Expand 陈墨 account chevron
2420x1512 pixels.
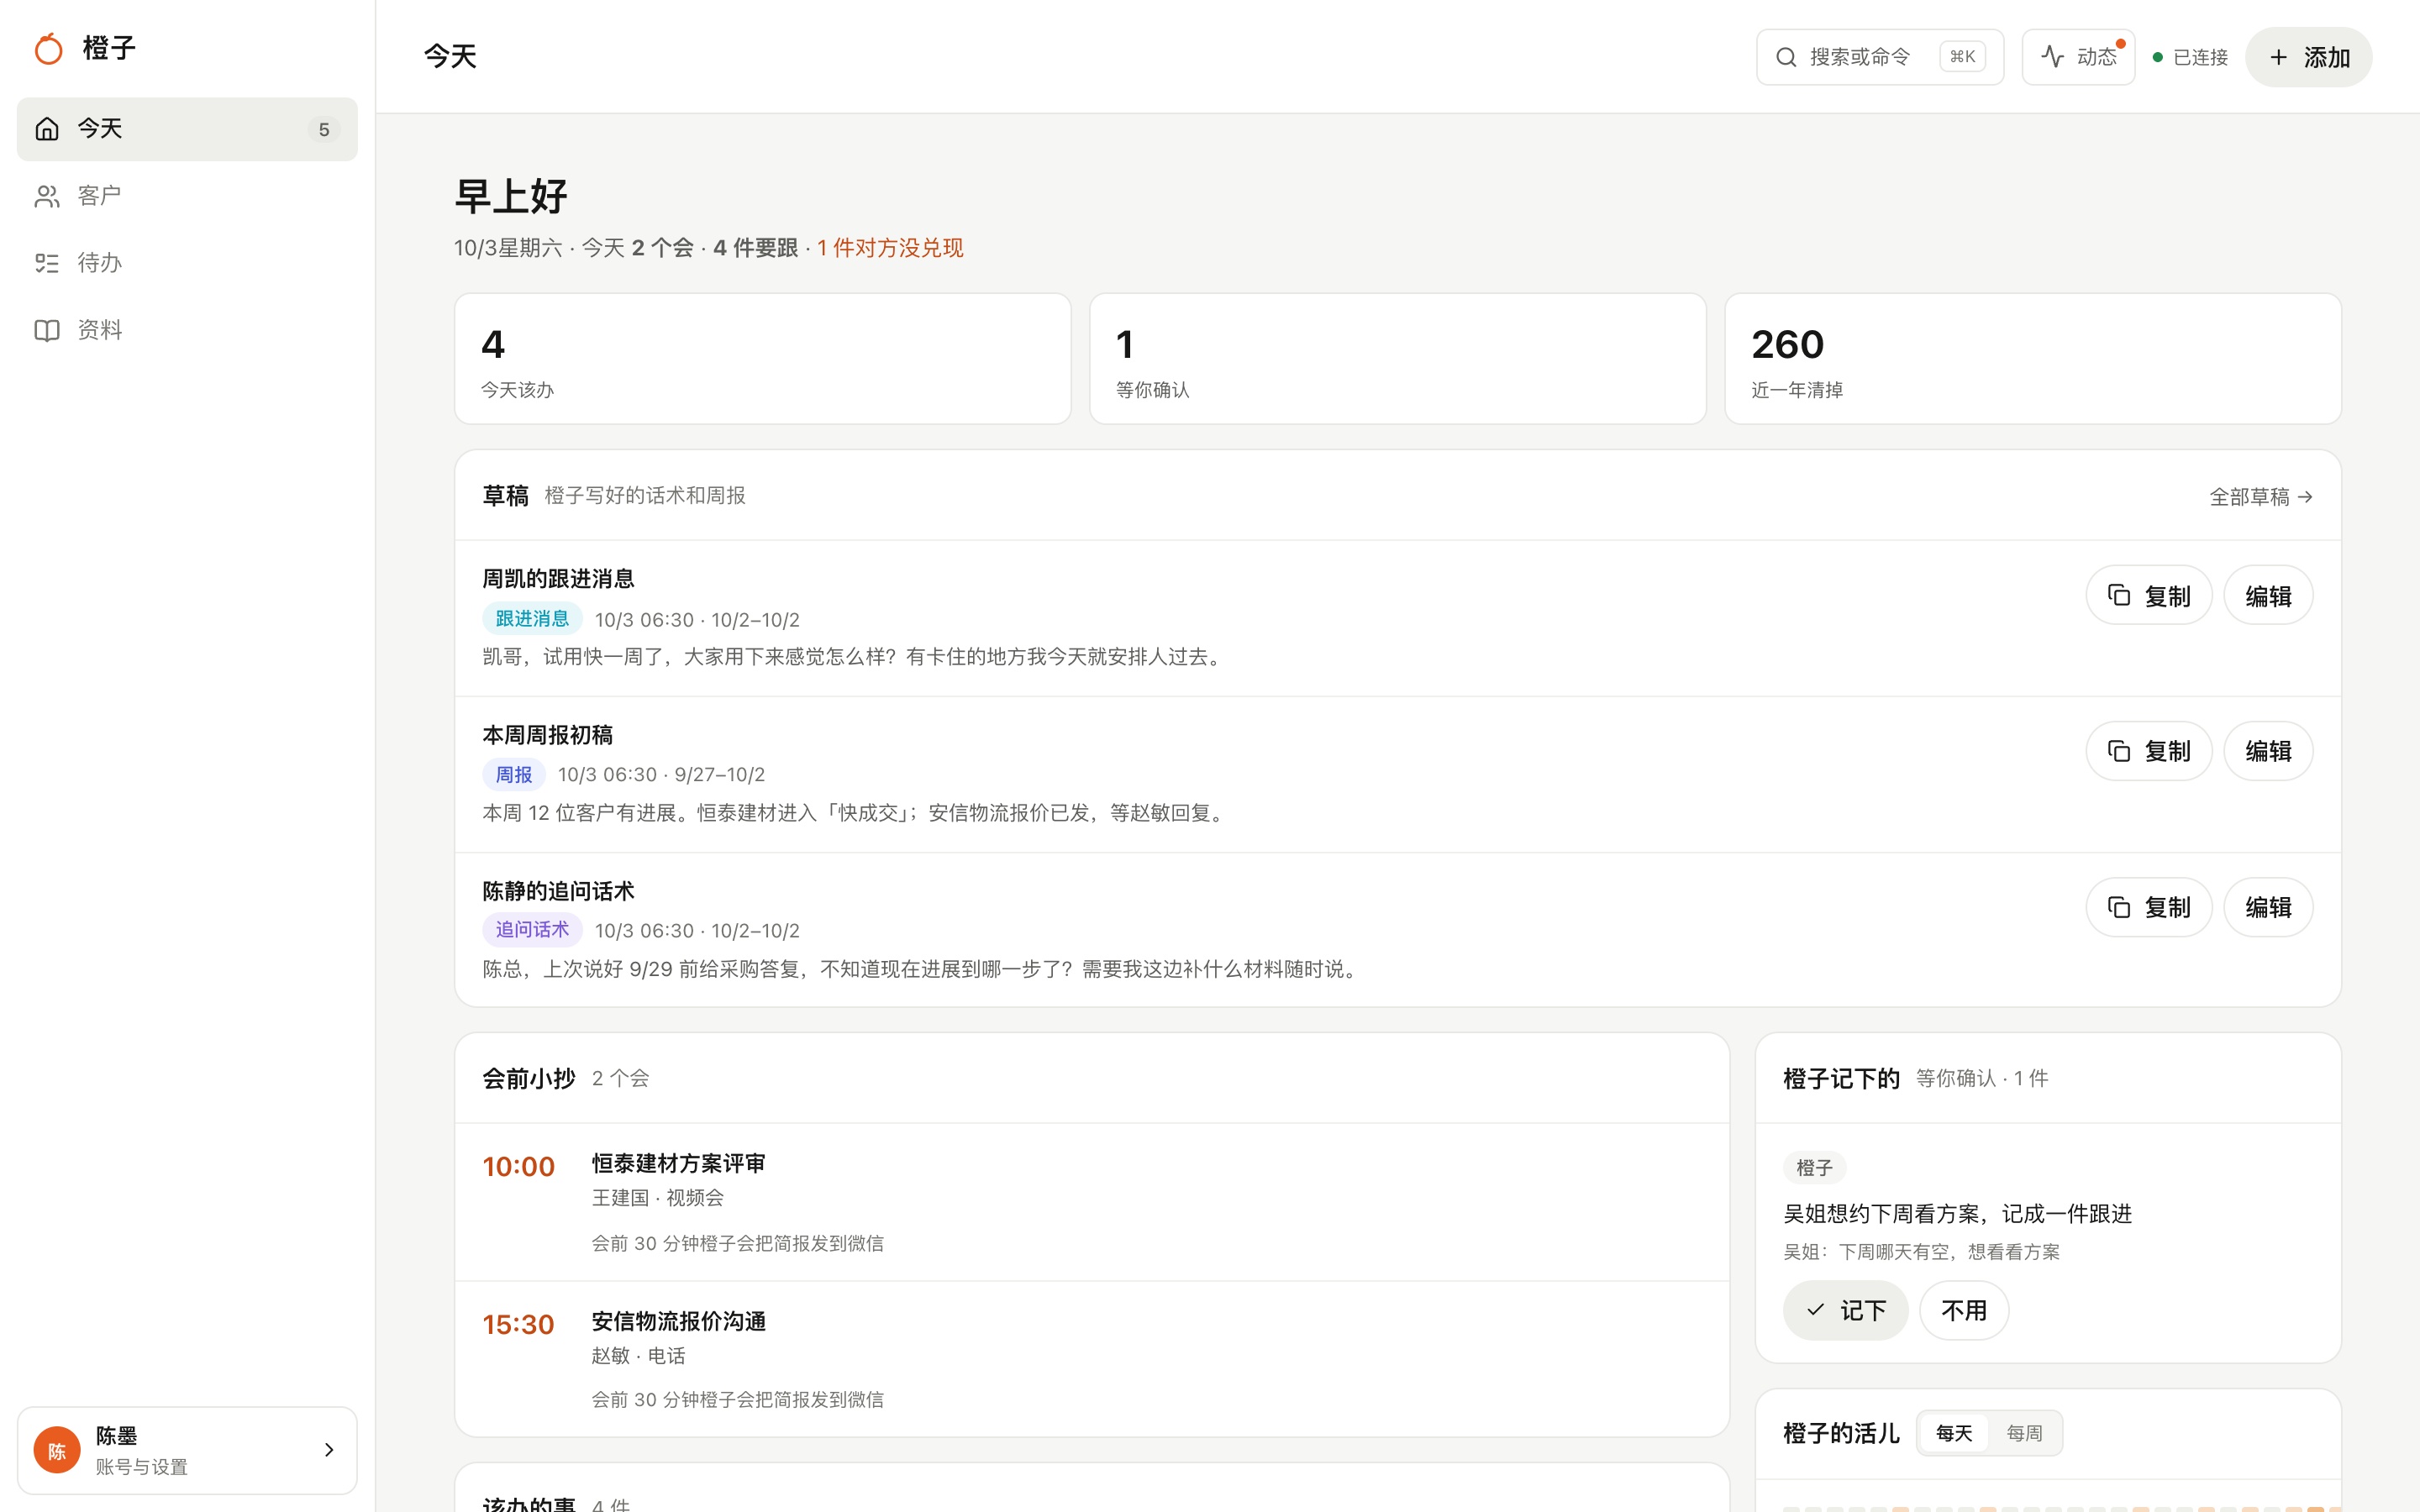point(329,1450)
